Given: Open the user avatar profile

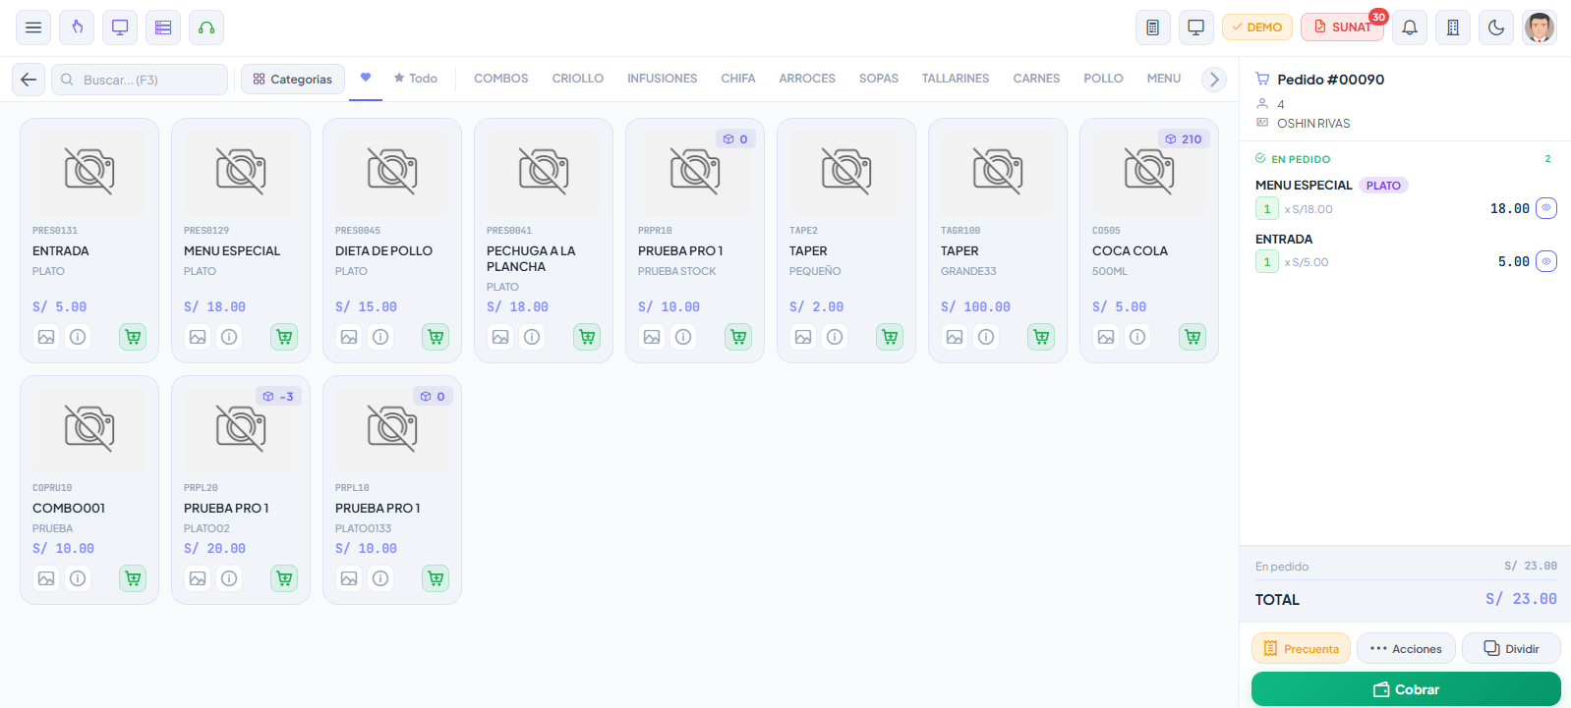Looking at the screenshot, I should click(1540, 27).
